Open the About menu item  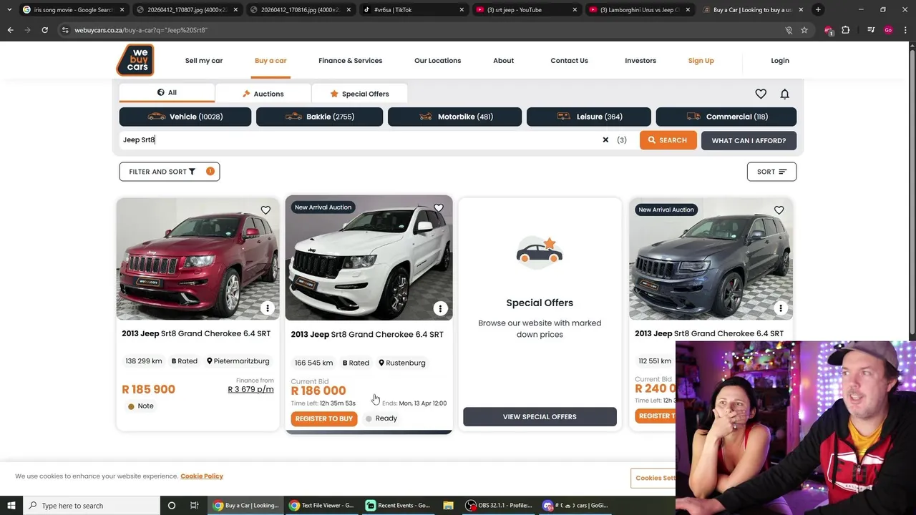[x=503, y=61]
